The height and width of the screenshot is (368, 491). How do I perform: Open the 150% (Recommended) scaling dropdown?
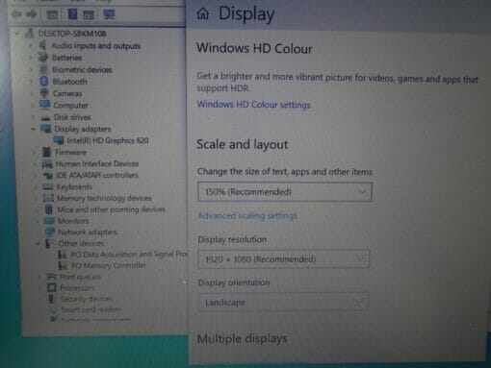(x=285, y=192)
